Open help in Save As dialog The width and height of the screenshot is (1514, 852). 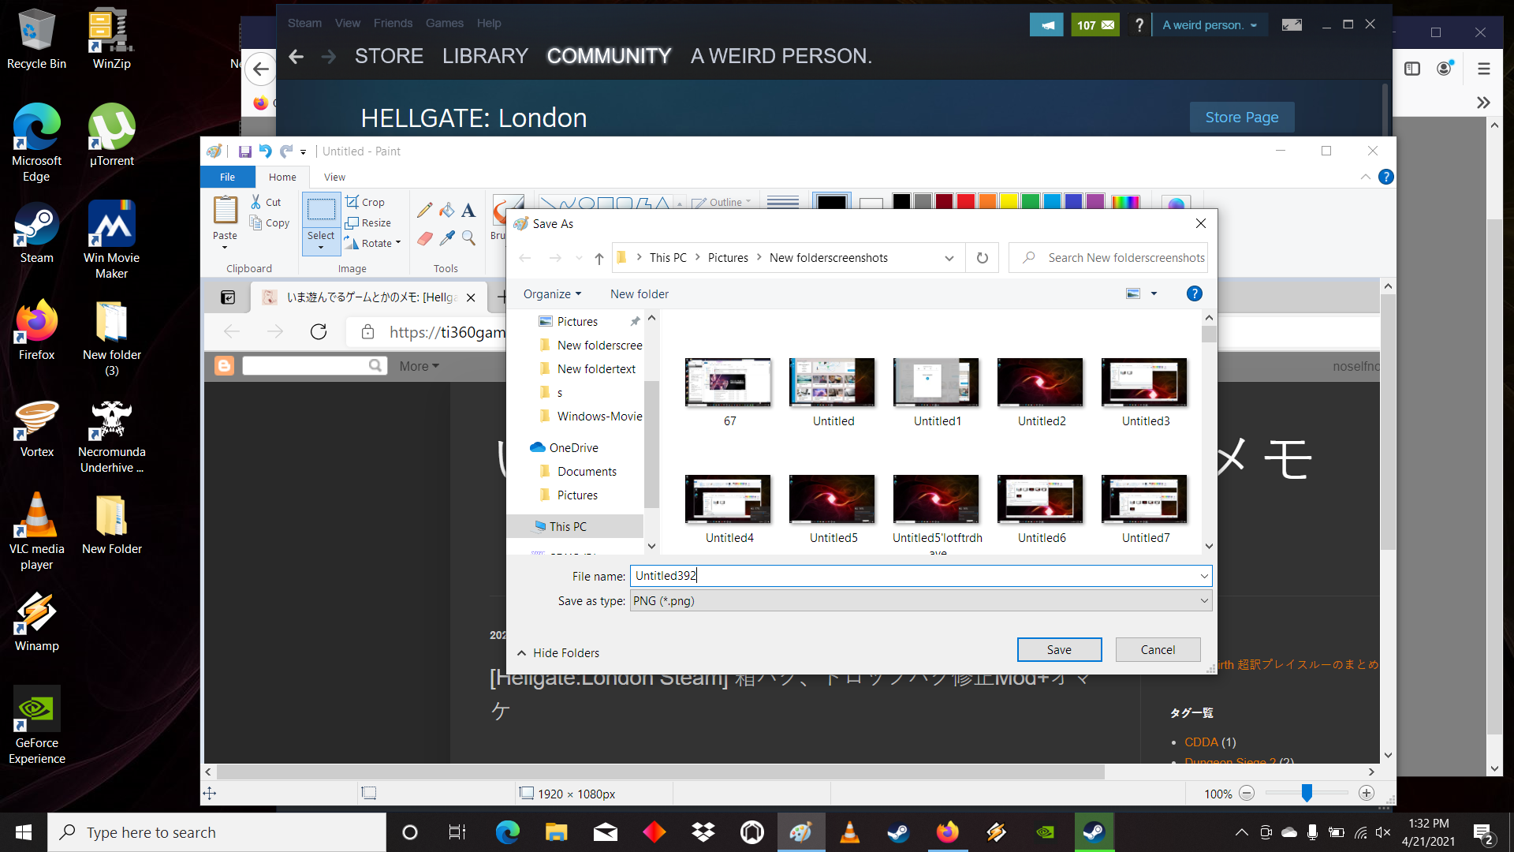pos(1194,293)
